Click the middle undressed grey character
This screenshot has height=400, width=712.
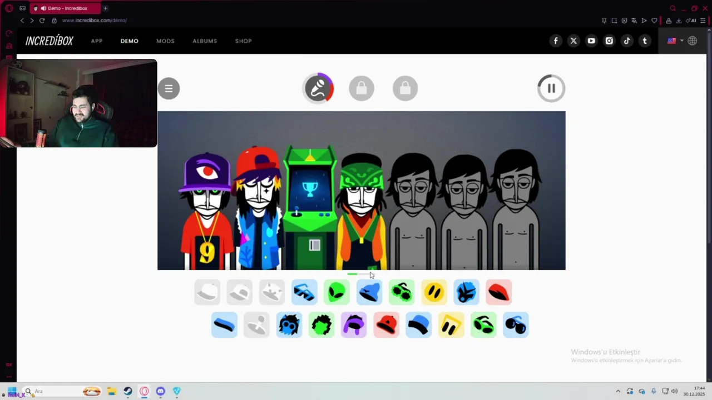(464, 211)
